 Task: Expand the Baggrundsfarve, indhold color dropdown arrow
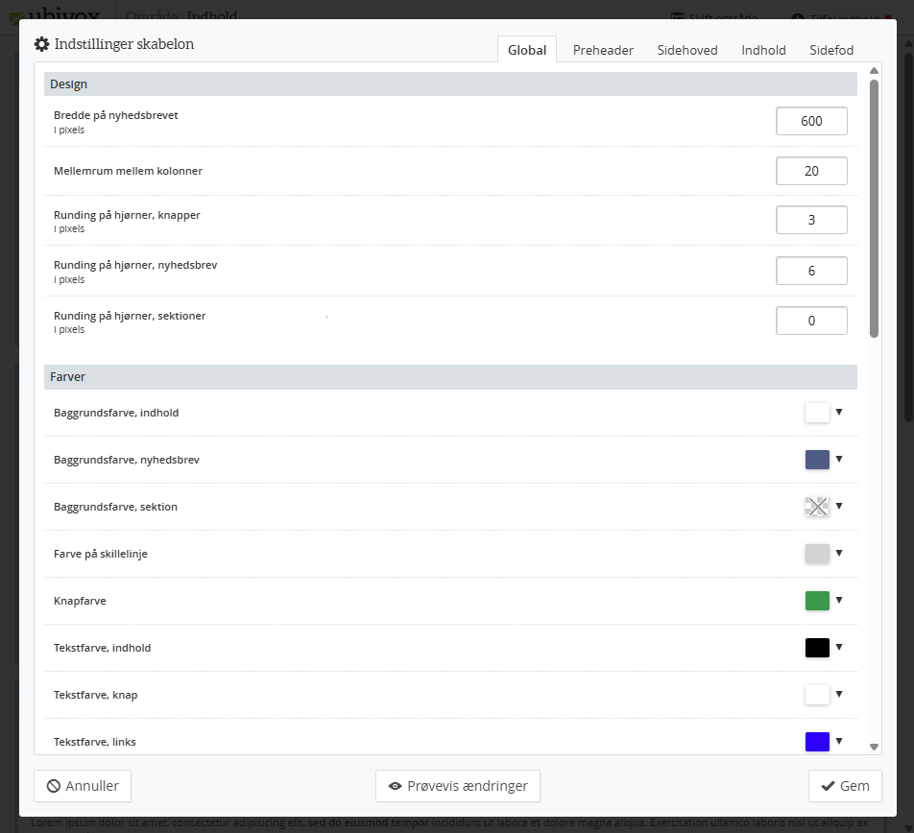(x=838, y=412)
